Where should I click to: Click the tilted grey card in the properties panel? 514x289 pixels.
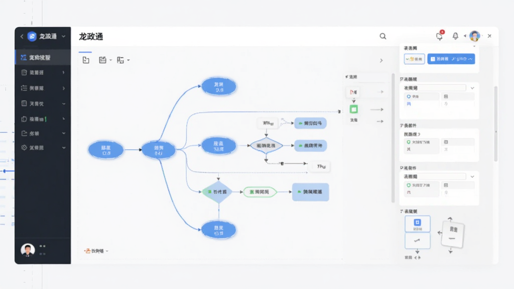click(453, 234)
